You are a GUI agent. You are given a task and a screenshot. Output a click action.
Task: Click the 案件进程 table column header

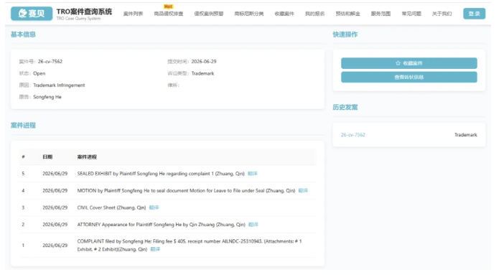coord(87,157)
